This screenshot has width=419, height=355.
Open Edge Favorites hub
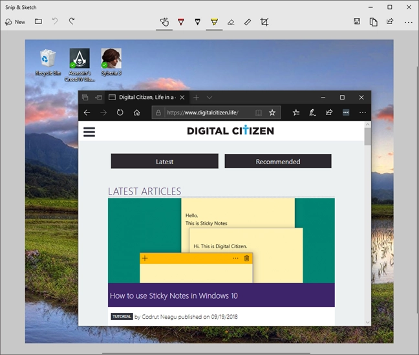coord(295,113)
